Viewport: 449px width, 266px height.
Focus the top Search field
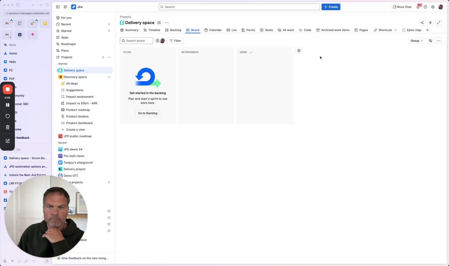[239, 7]
